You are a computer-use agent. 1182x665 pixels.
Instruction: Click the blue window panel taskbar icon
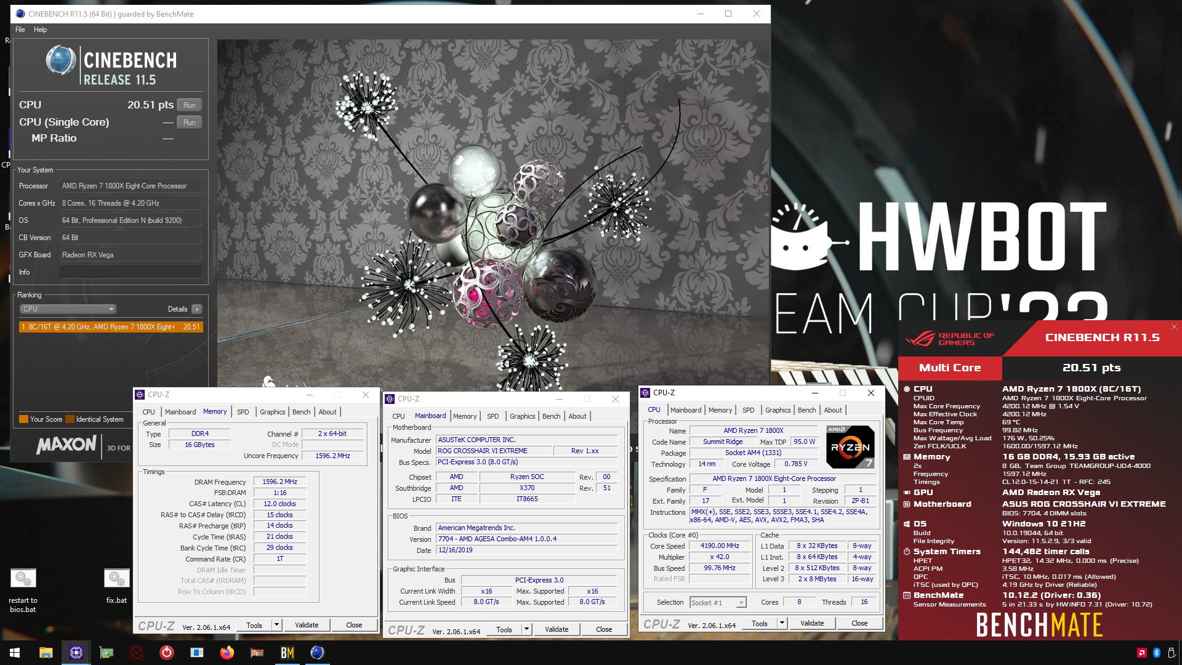(196, 653)
